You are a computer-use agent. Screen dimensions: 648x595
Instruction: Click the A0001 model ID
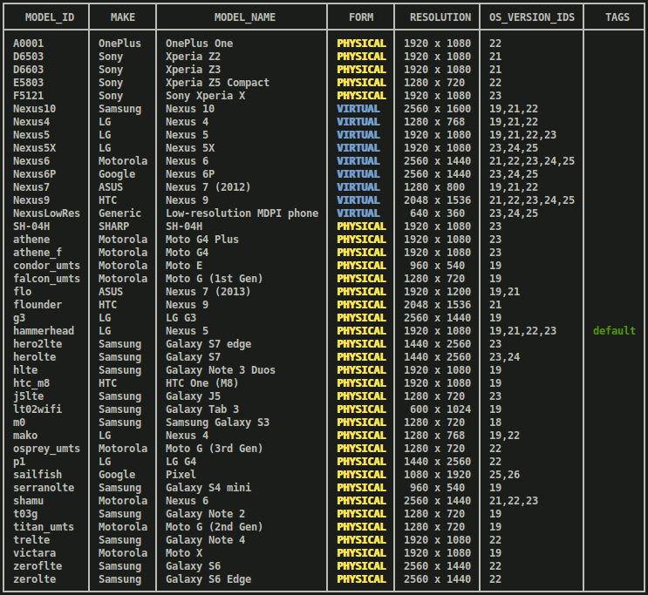[30, 44]
